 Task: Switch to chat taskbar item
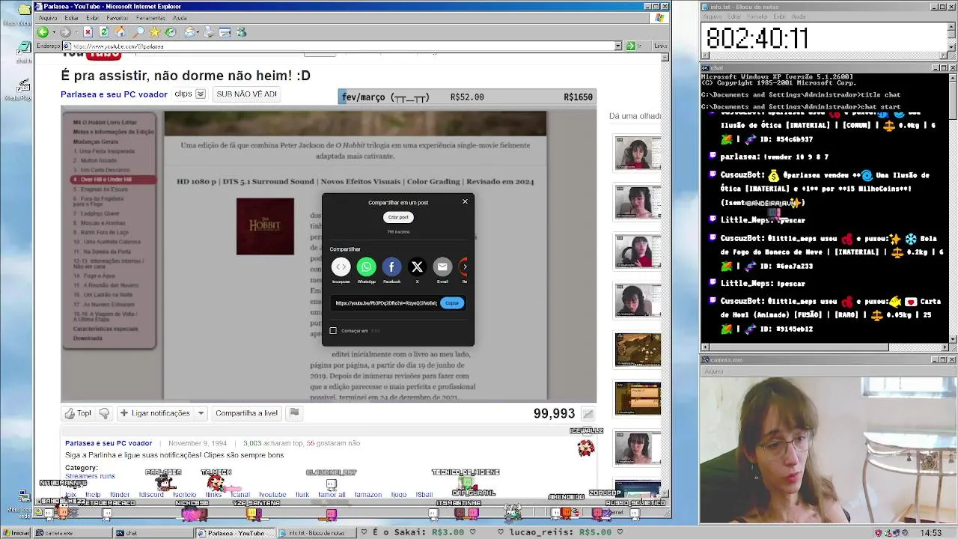point(152,533)
